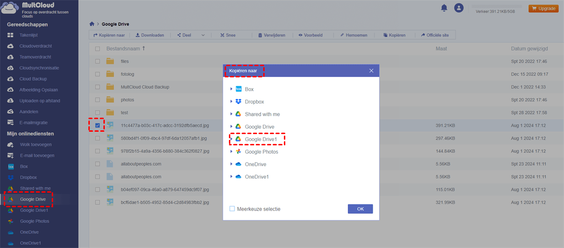Expand Google Drive1 in dialog tree
Viewport: 564px width, 248px height.
click(231, 139)
